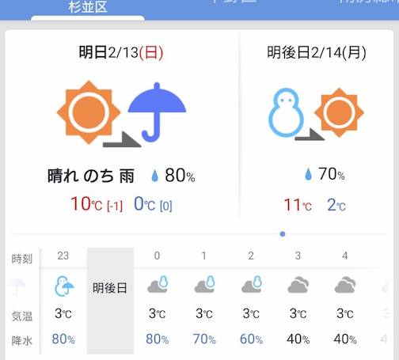Image resolution: width=399 pixels, height=360 pixels.
Task: Tap cloudy-snow icon at 2 o'clock
Action: 252,285
